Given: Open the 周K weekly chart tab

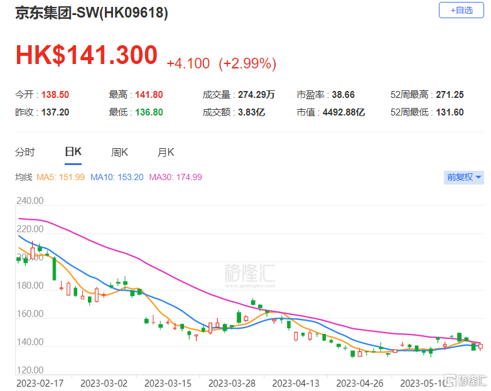Looking at the screenshot, I should [x=119, y=153].
